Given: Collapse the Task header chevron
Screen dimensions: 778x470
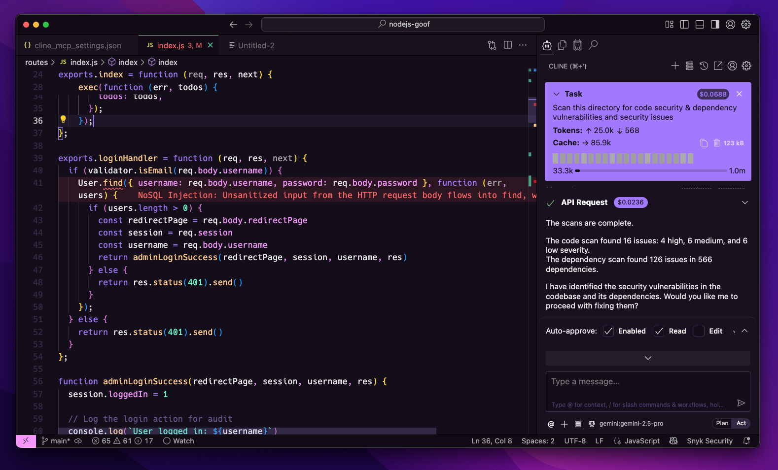Looking at the screenshot, I should 556,94.
